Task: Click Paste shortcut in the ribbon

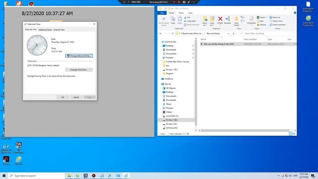Action: click(192, 25)
